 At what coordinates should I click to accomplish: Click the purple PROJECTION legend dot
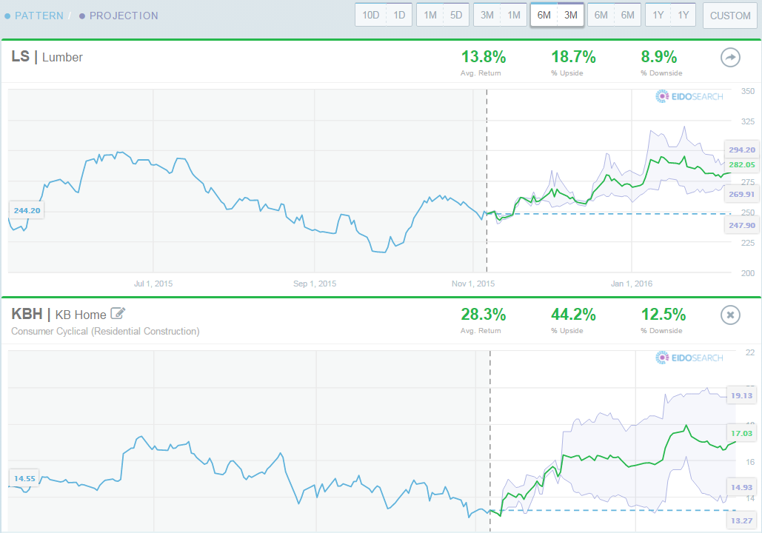point(82,16)
